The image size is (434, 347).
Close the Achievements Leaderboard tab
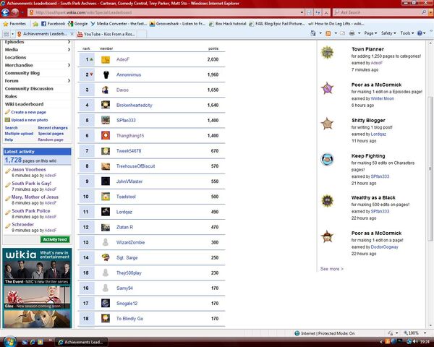[72, 34]
